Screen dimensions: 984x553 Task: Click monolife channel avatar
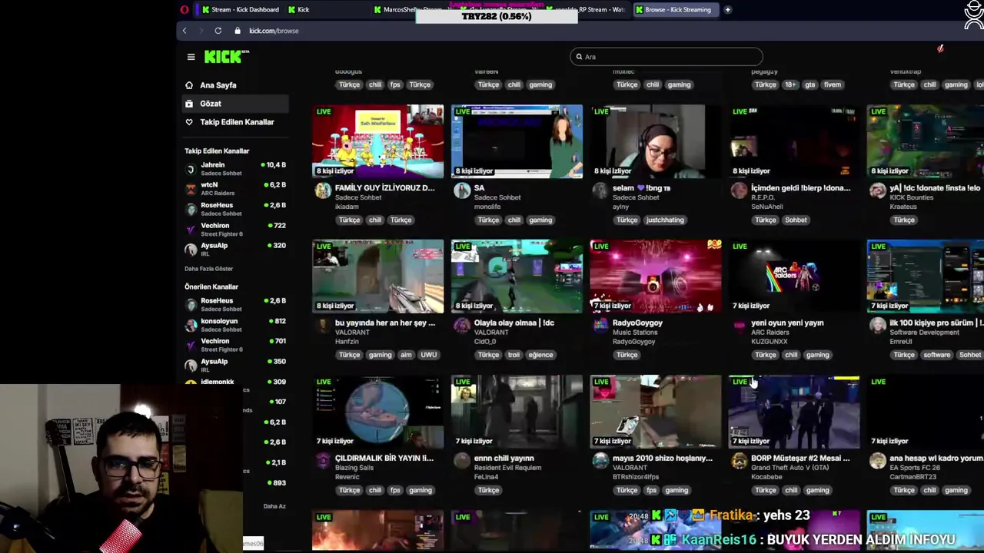pos(461,190)
